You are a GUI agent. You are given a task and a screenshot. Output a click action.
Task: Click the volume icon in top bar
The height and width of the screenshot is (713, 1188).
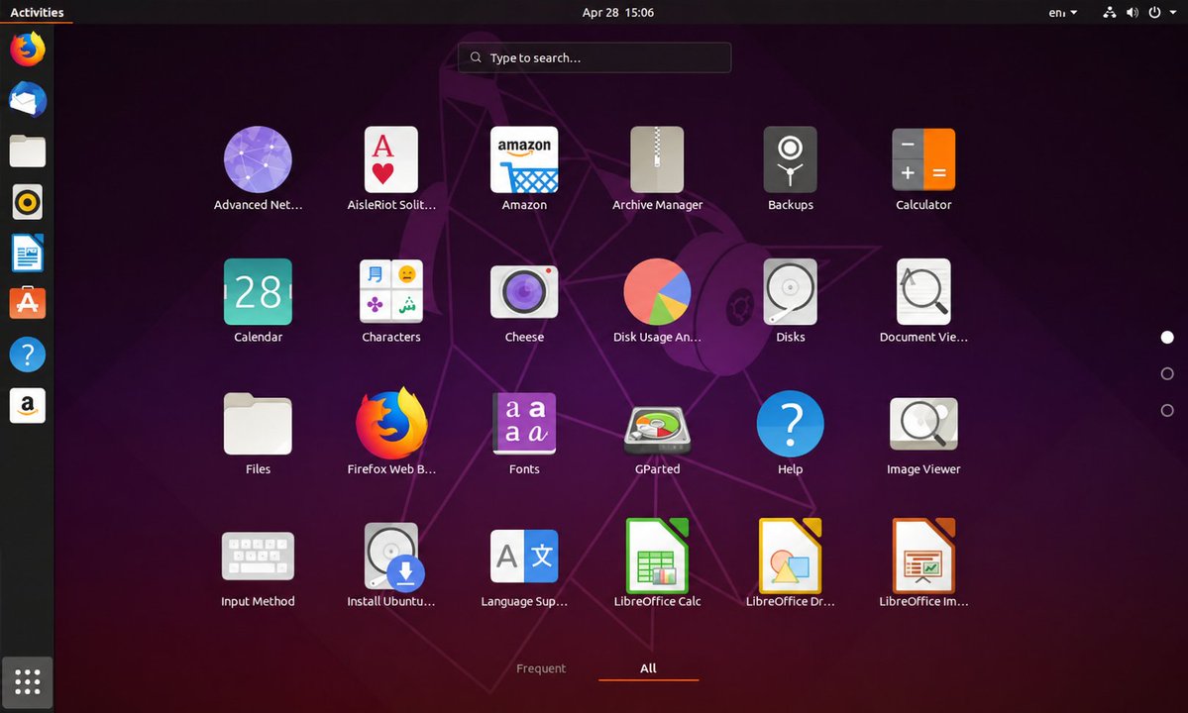point(1132,12)
